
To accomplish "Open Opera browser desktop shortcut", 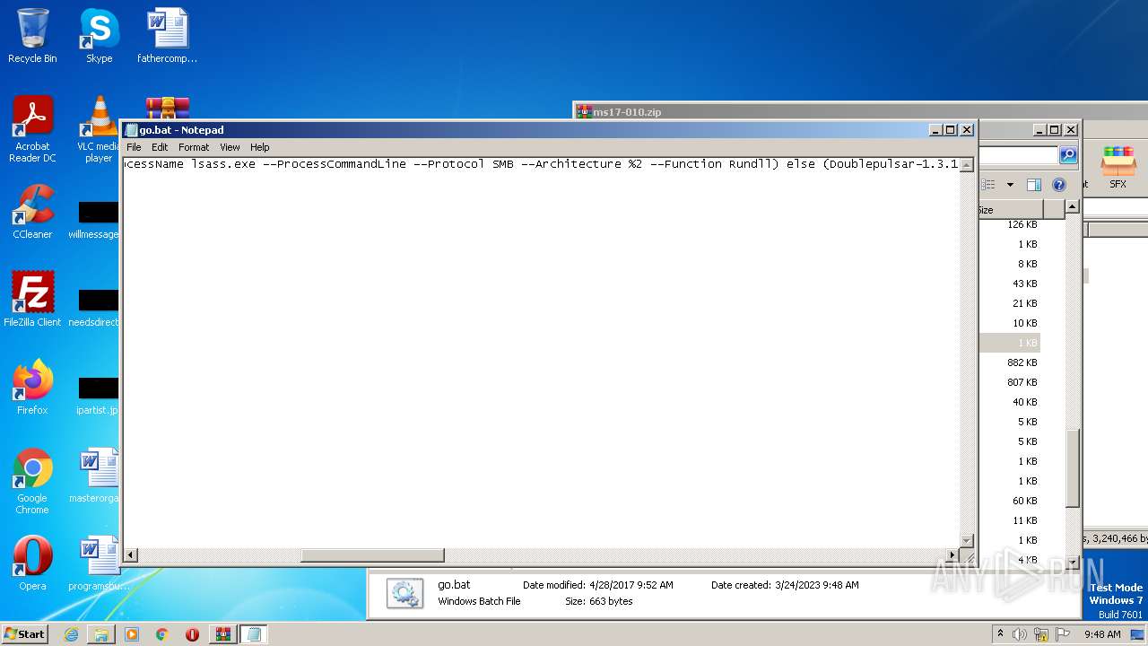I will point(32,563).
